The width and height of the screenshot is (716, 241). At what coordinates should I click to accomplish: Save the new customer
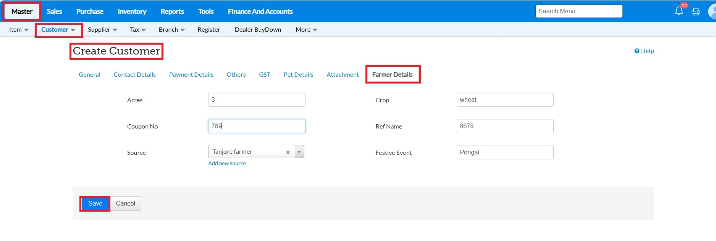(x=95, y=204)
